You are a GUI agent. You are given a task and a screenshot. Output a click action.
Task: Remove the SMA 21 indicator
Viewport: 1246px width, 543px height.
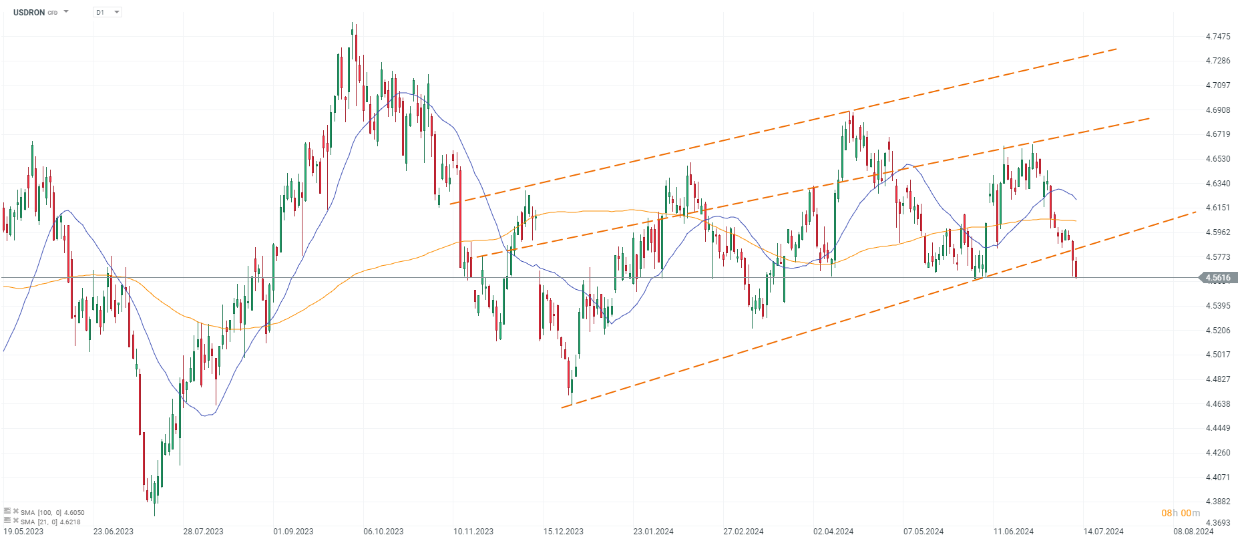click(15, 520)
